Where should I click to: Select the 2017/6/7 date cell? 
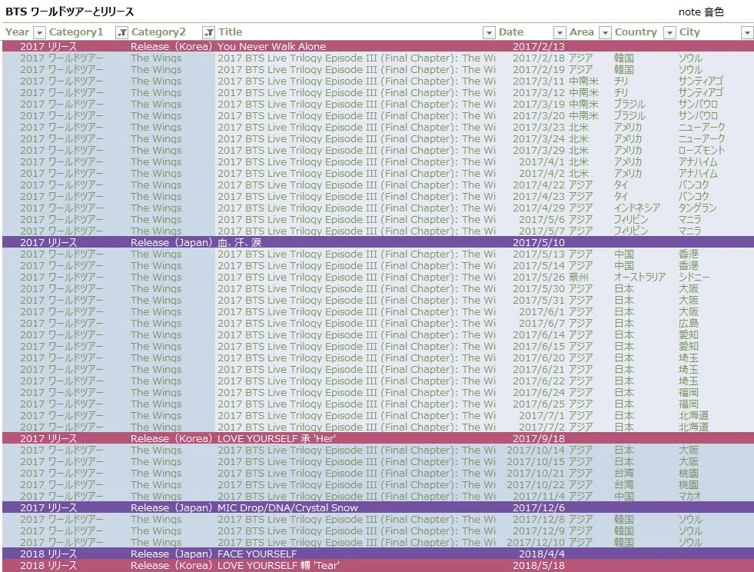point(542,323)
